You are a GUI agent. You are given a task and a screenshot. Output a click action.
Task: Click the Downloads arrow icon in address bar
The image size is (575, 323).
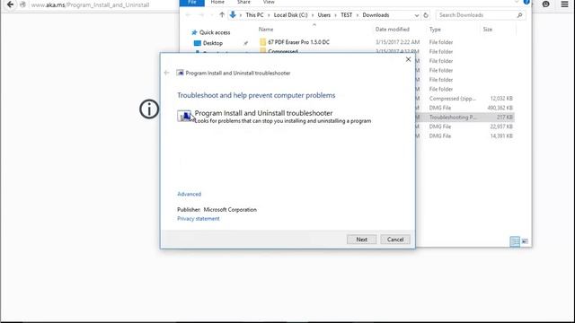click(x=233, y=15)
